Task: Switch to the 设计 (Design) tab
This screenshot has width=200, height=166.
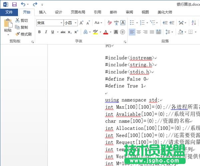Action: (x=58, y=12)
